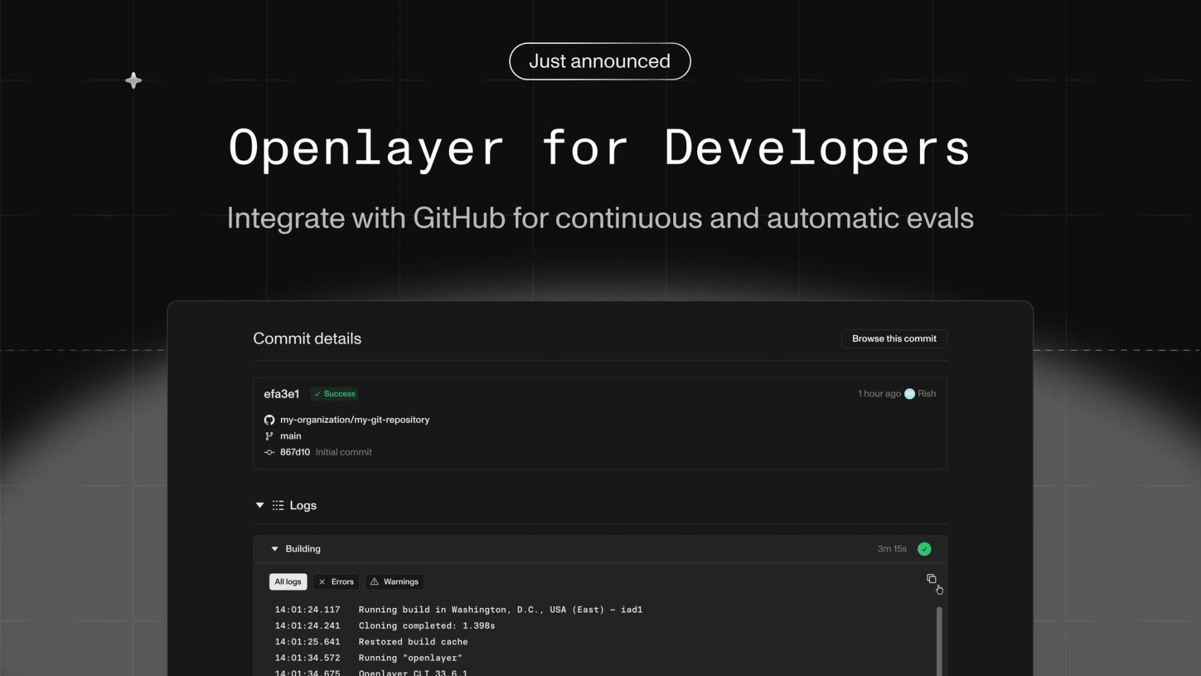1201x676 pixels.
Task: Click the efa3e1 commit identifier
Action: (x=282, y=394)
